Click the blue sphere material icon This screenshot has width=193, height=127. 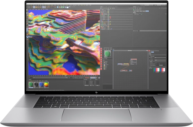click(41, 85)
